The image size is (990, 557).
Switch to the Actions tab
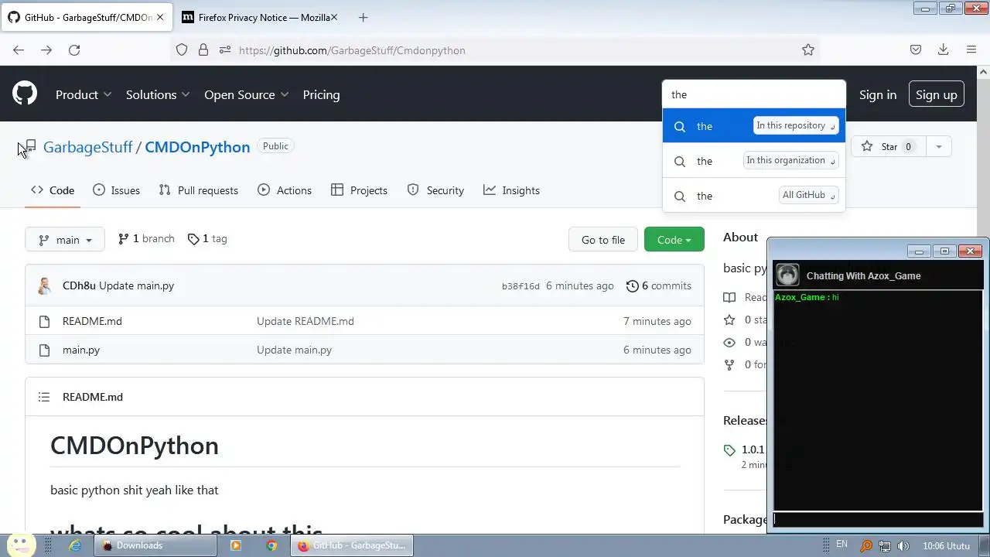285,190
